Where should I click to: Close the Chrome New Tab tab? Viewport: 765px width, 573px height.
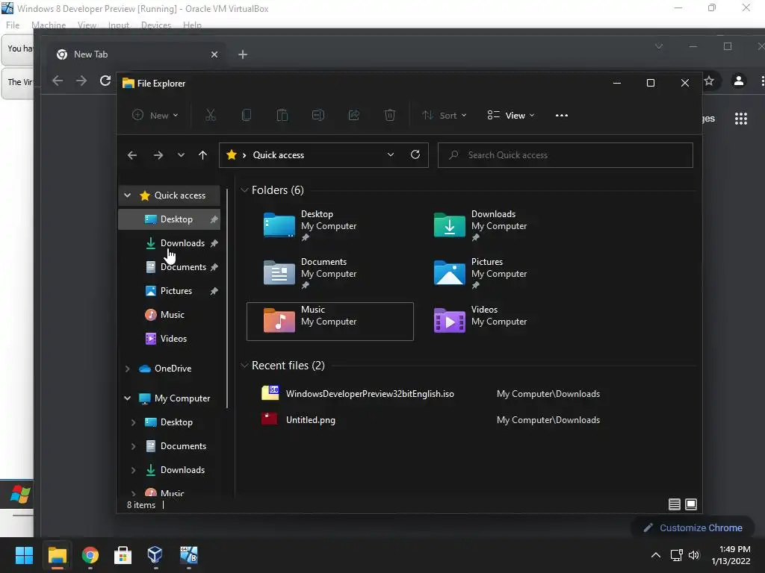click(x=214, y=54)
